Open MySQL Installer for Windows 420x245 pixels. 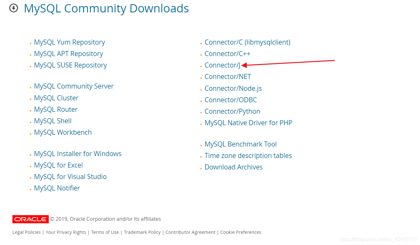pos(78,154)
